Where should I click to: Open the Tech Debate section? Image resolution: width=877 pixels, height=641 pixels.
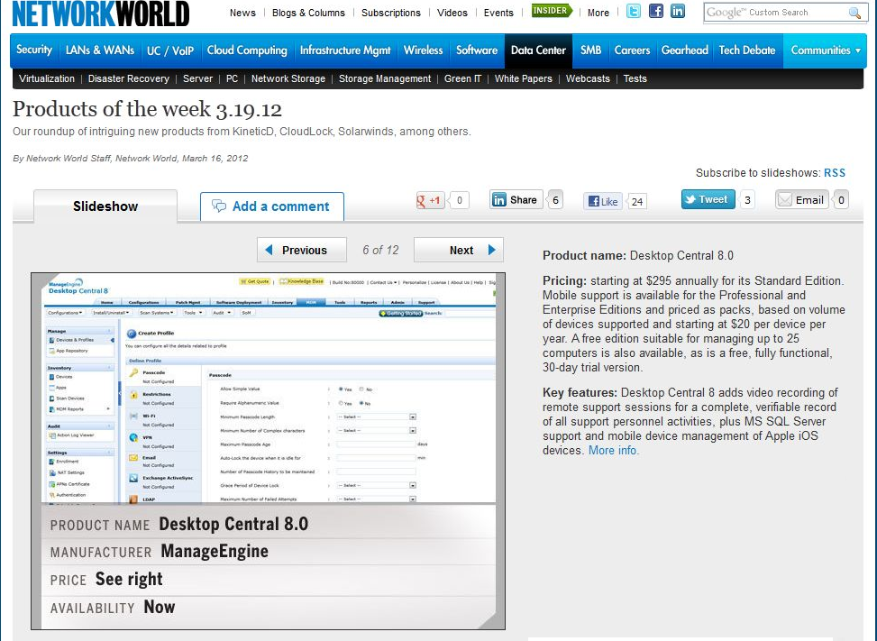click(746, 50)
